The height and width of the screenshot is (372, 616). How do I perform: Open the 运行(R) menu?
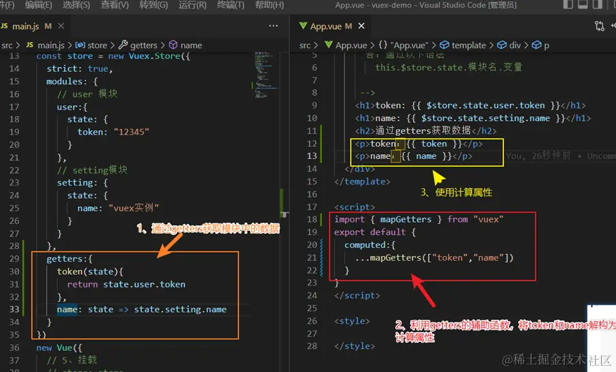click(x=192, y=5)
